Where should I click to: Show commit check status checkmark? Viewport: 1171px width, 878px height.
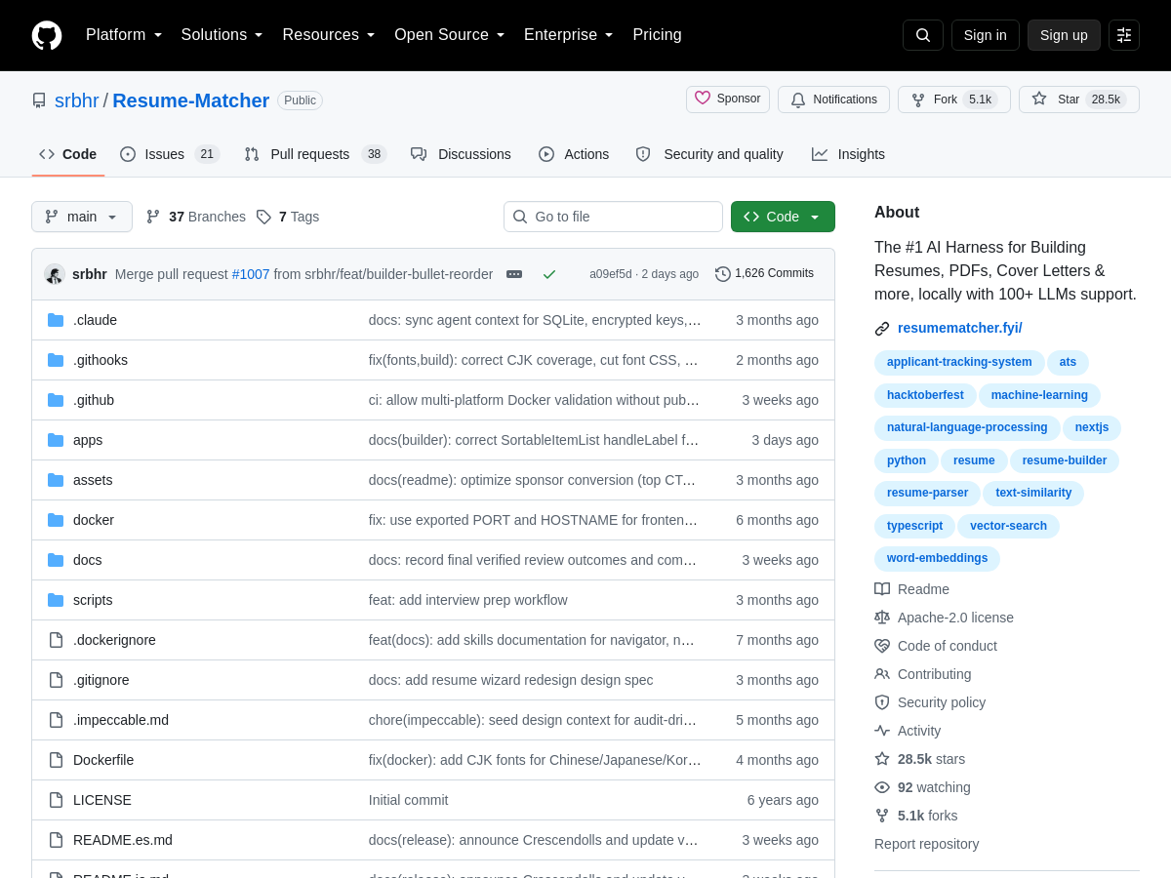click(549, 274)
